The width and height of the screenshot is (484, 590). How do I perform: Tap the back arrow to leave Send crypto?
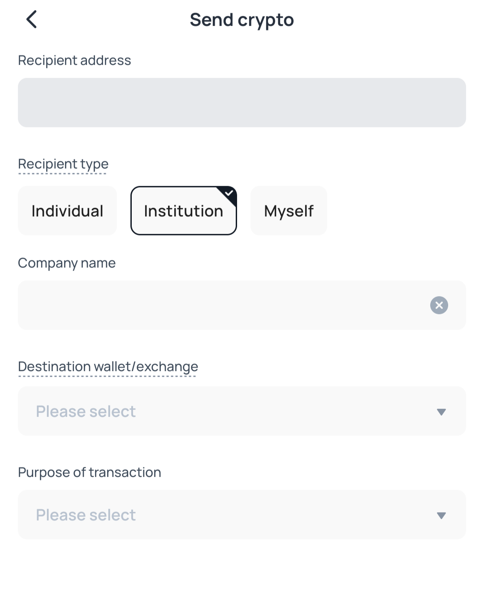(x=31, y=19)
